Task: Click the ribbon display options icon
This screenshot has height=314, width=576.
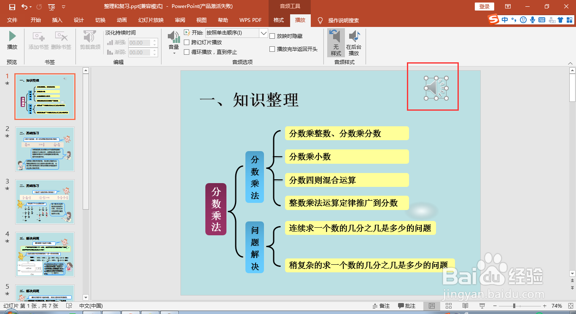Action: tap(508, 7)
